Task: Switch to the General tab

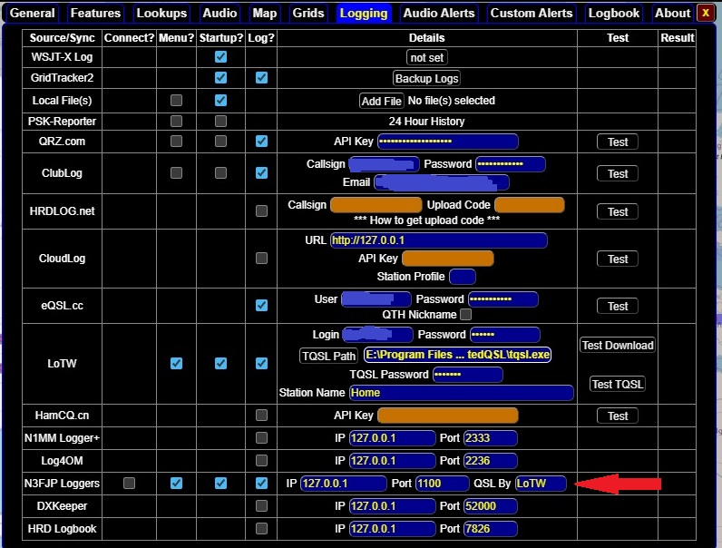Action: click(33, 13)
